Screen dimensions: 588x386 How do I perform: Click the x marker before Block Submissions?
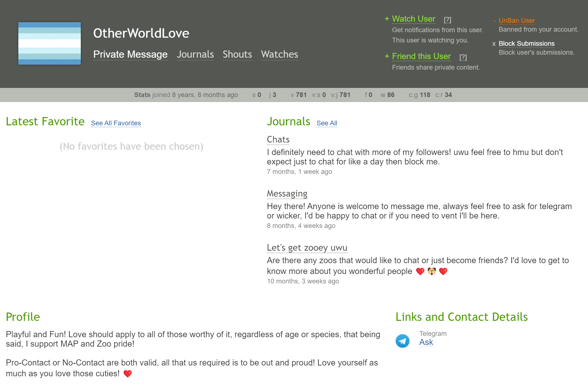click(x=494, y=44)
